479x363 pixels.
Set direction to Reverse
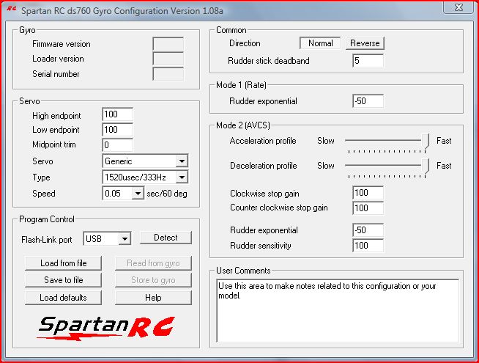pos(365,43)
